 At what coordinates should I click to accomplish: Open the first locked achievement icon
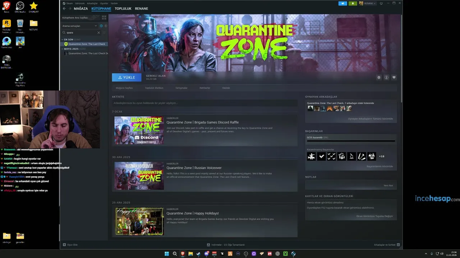click(311, 156)
